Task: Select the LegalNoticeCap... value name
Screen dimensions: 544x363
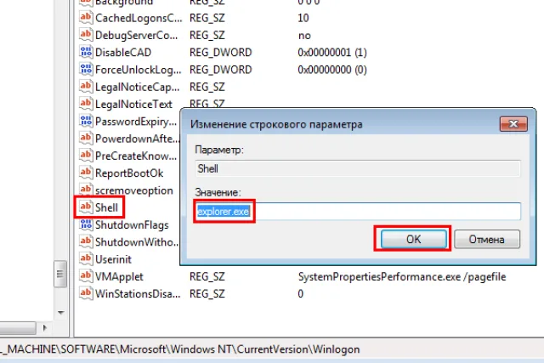Action: click(x=138, y=87)
